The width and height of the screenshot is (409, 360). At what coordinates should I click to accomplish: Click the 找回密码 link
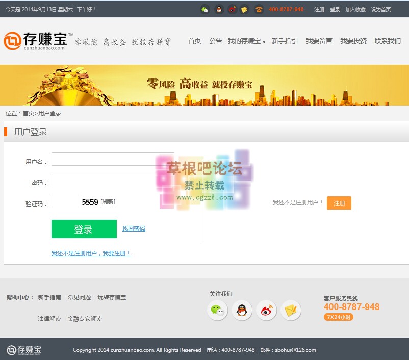point(134,228)
